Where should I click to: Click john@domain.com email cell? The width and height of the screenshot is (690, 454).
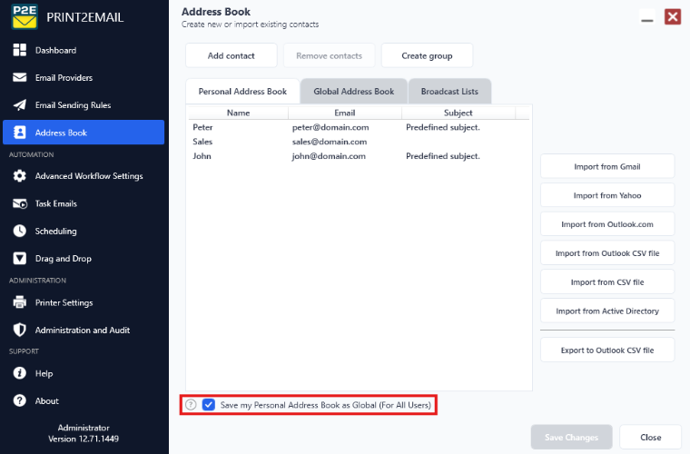click(329, 156)
